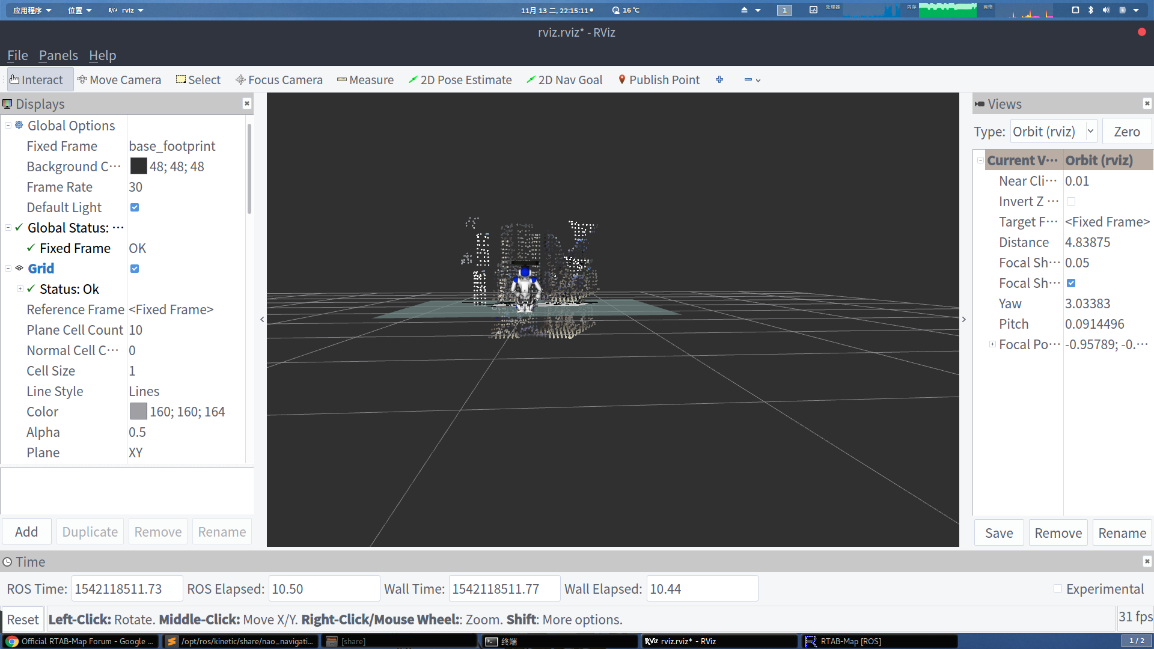1154x649 pixels.
Task: Activate the Move Camera tool
Action: coord(119,80)
